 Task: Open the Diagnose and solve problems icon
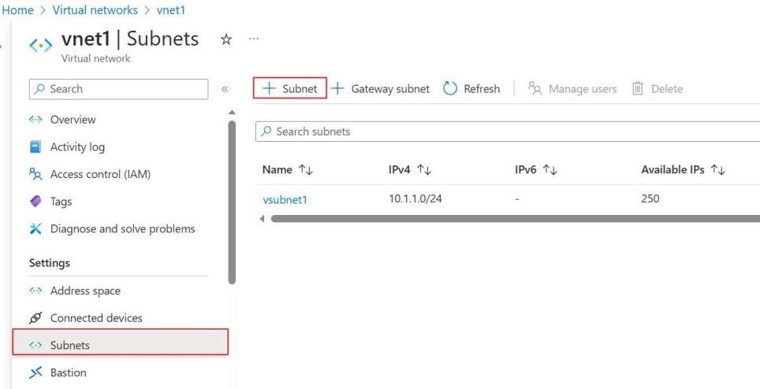coord(35,229)
